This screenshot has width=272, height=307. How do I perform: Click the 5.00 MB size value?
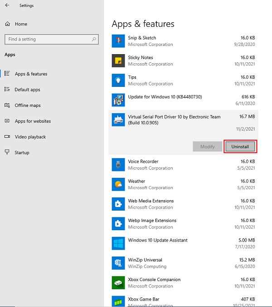[247, 240]
